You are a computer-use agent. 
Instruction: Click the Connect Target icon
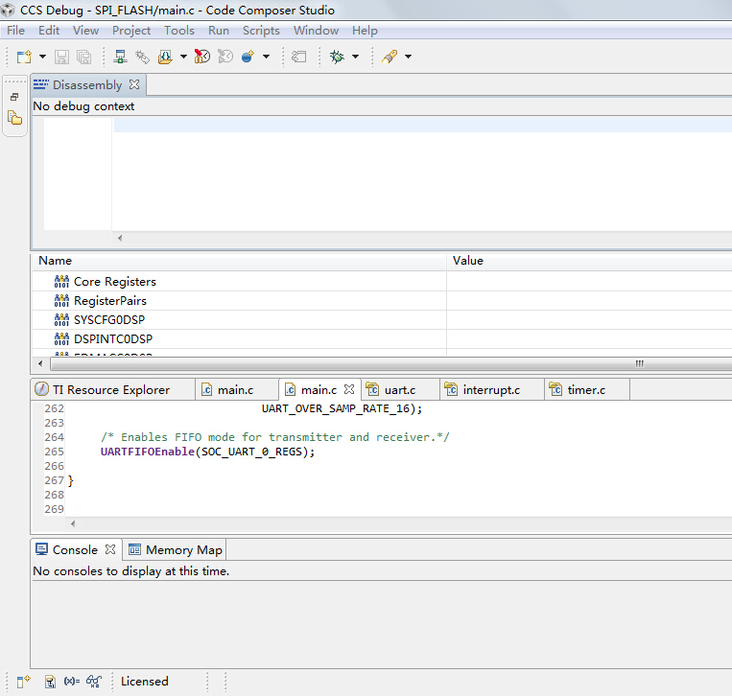click(x=142, y=58)
